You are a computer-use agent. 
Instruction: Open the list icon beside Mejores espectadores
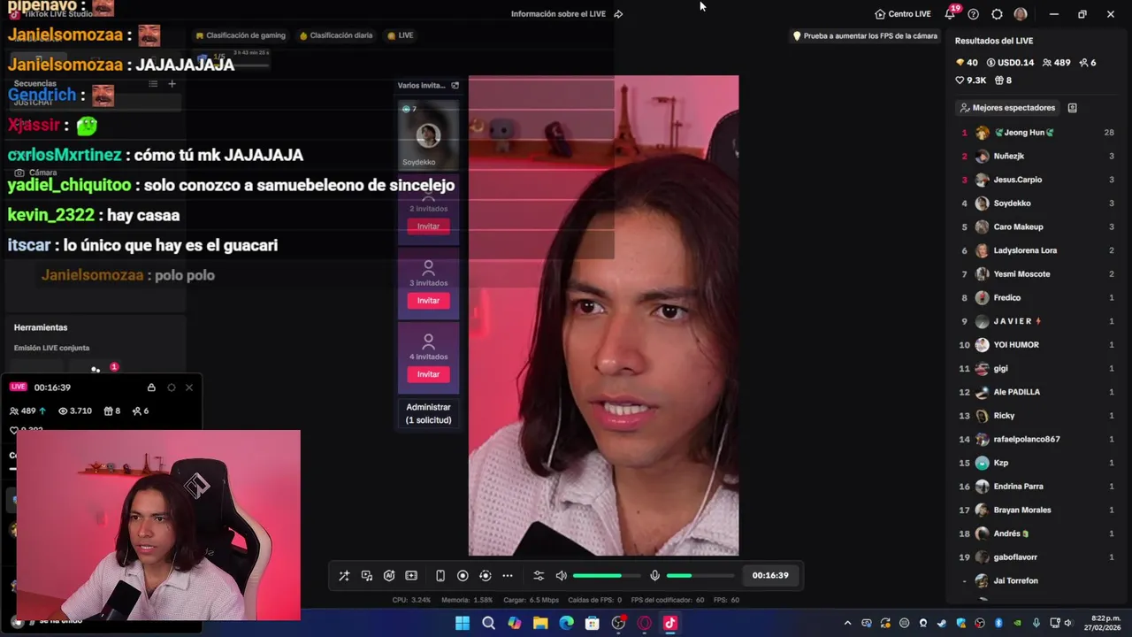pos(1072,108)
